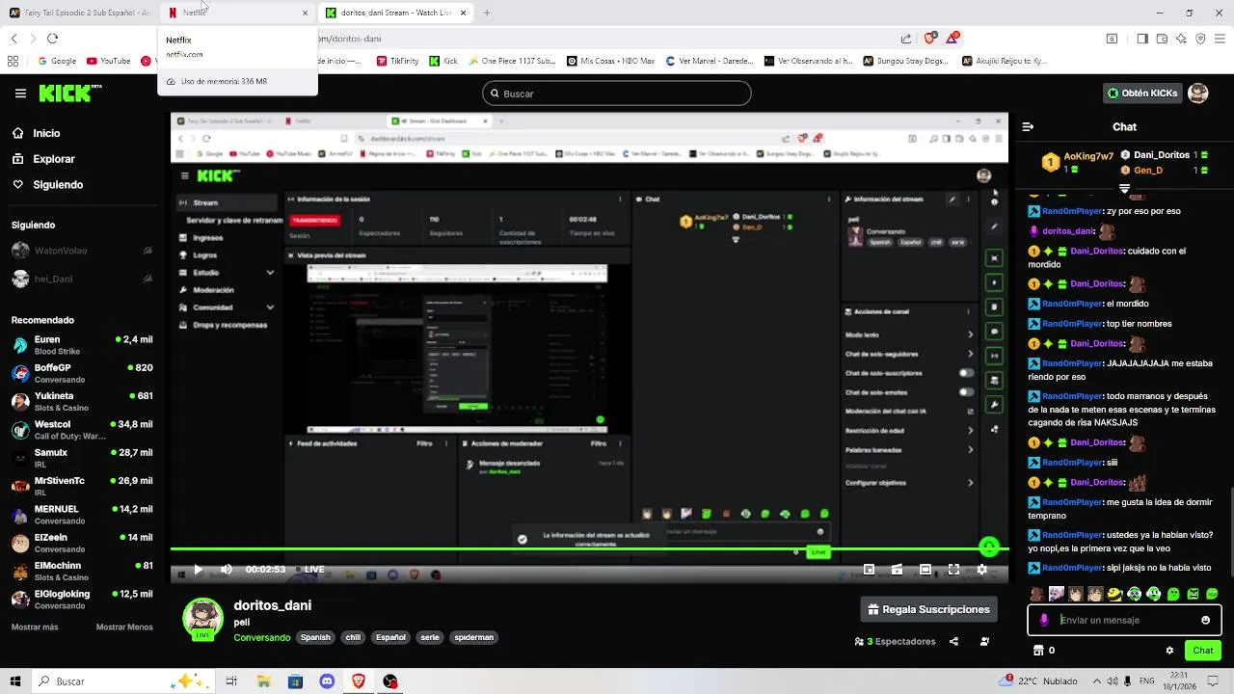Screen dimensions: 1234x694
Task: Click the Obtén KICKs button
Action: (x=1143, y=93)
